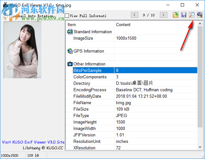
Task: Open settings via gears icon
Action: 200,15
